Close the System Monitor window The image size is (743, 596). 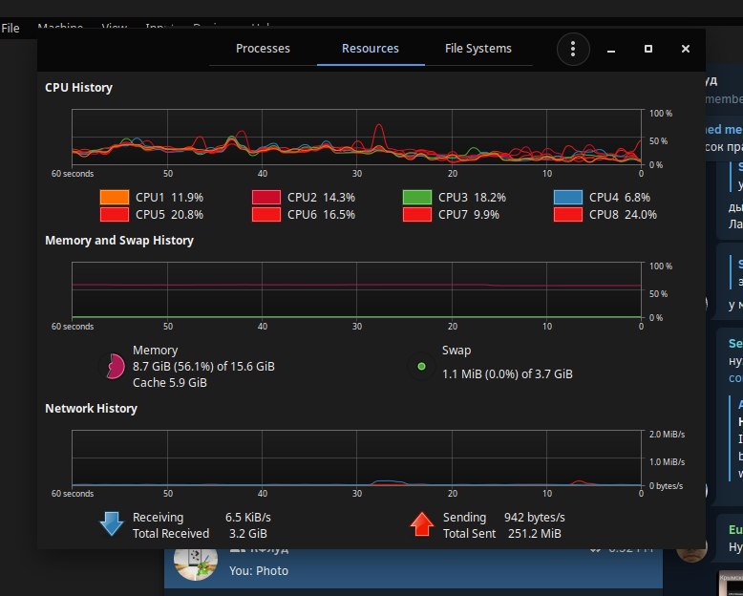[x=685, y=49]
